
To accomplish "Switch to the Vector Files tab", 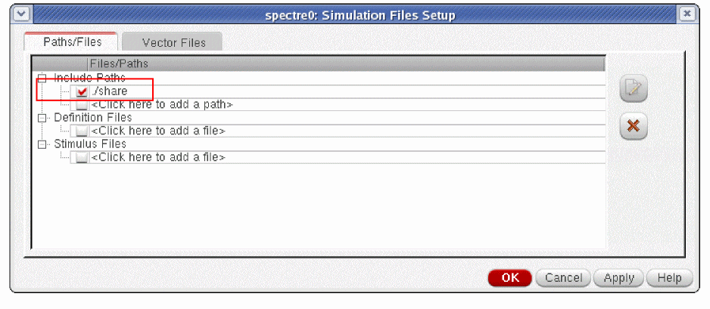I will pyautogui.click(x=172, y=42).
